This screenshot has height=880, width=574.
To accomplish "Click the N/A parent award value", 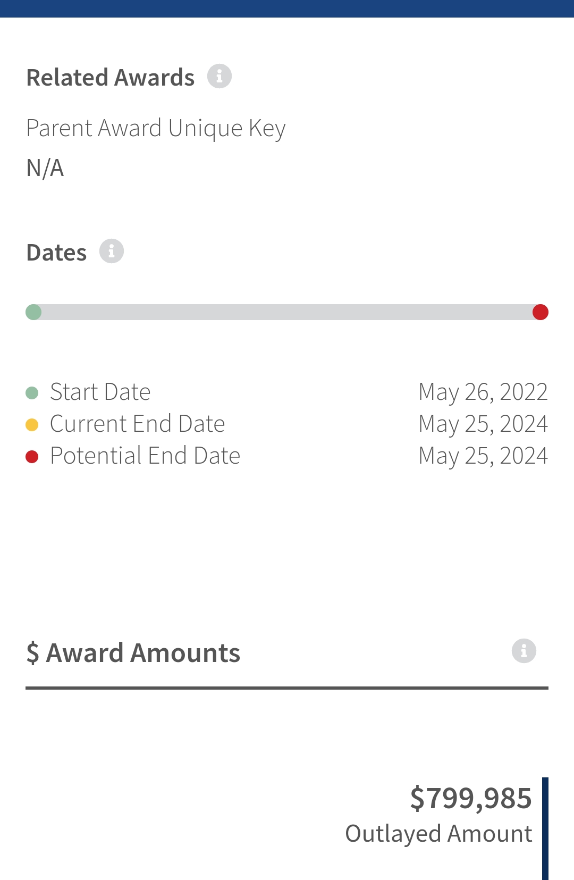I will 45,168.
